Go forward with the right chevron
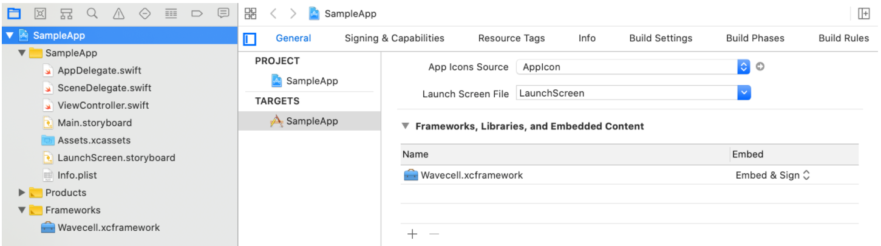This screenshot has height=246, width=881. (x=293, y=13)
